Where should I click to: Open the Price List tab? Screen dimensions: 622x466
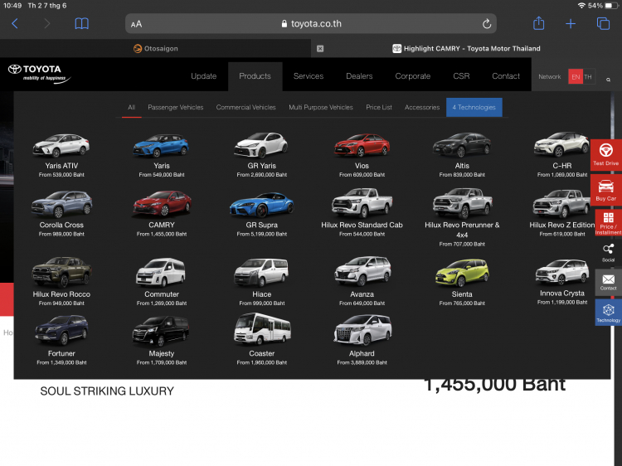[x=379, y=107]
